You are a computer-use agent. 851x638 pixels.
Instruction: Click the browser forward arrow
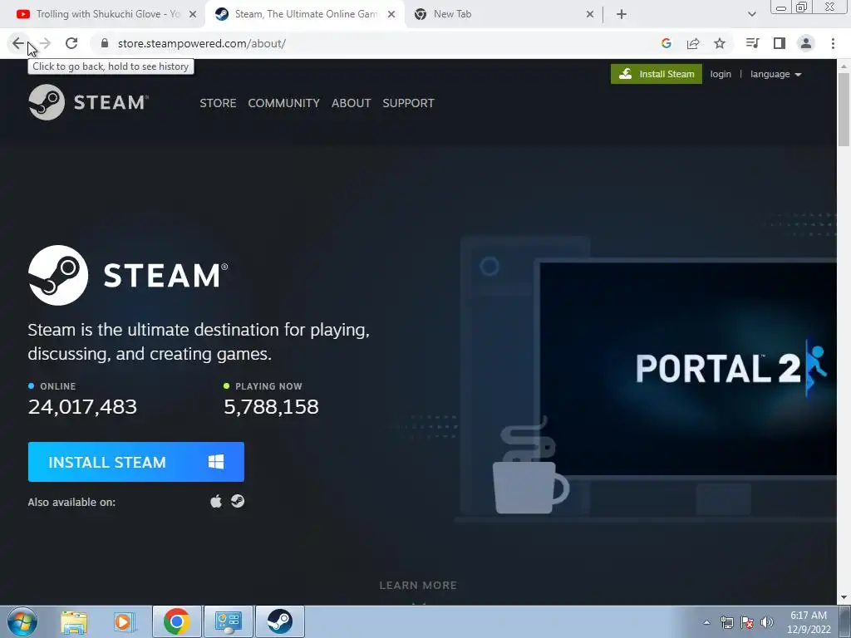point(45,43)
